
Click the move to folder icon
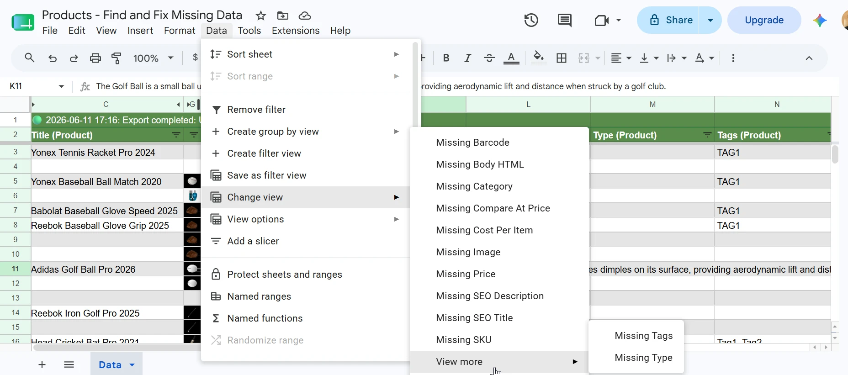(x=283, y=16)
